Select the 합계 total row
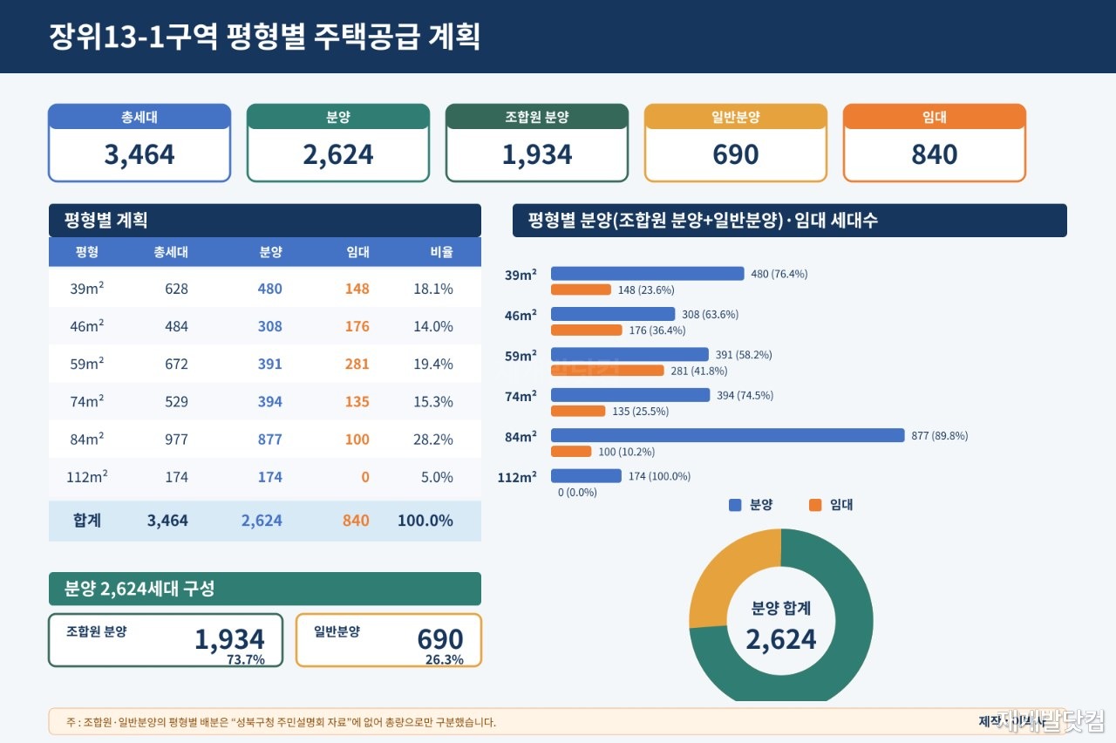 pos(265,521)
